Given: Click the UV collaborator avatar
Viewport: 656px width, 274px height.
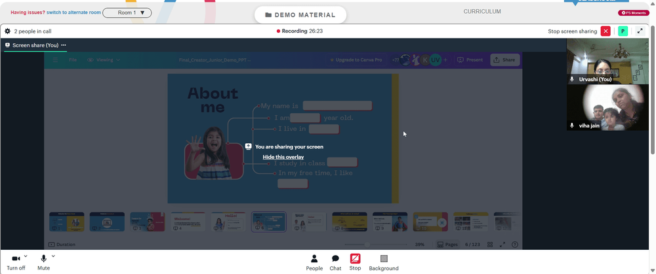Looking at the screenshot, I should click(436, 60).
